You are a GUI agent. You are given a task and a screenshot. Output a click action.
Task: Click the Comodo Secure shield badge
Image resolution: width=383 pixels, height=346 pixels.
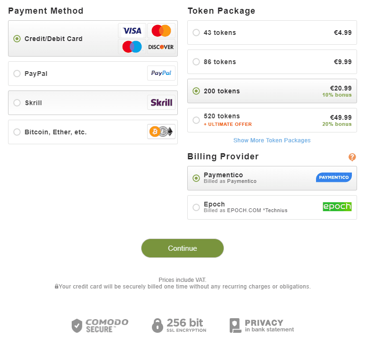(x=100, y=325)
